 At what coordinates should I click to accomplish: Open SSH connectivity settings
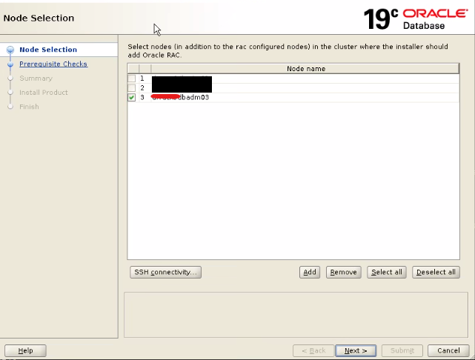[x=166, y=272]
